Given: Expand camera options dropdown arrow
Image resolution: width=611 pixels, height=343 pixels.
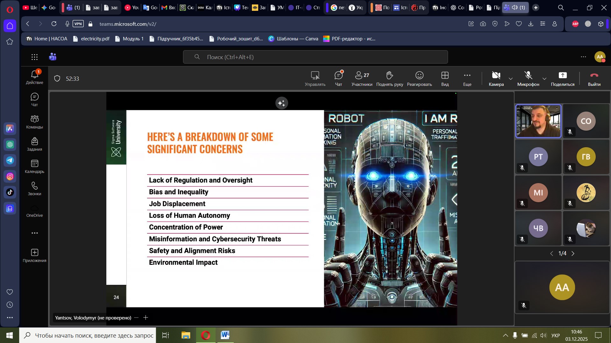Looking at the screenshot, I should (511, 79).
